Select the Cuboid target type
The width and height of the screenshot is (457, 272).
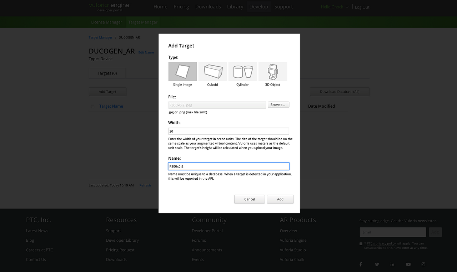tap(212, 72)
